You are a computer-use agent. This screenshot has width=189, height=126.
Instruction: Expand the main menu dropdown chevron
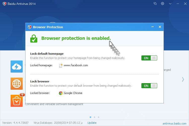[170, 4]
